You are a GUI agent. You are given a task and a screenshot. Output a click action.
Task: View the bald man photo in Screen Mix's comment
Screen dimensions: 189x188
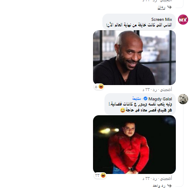[x=134, y=57]
